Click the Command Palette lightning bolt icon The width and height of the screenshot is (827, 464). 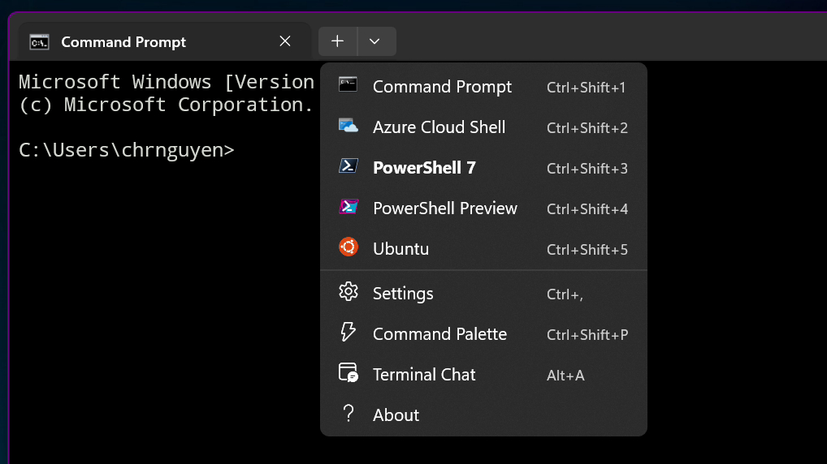click(x=348, y=333)
